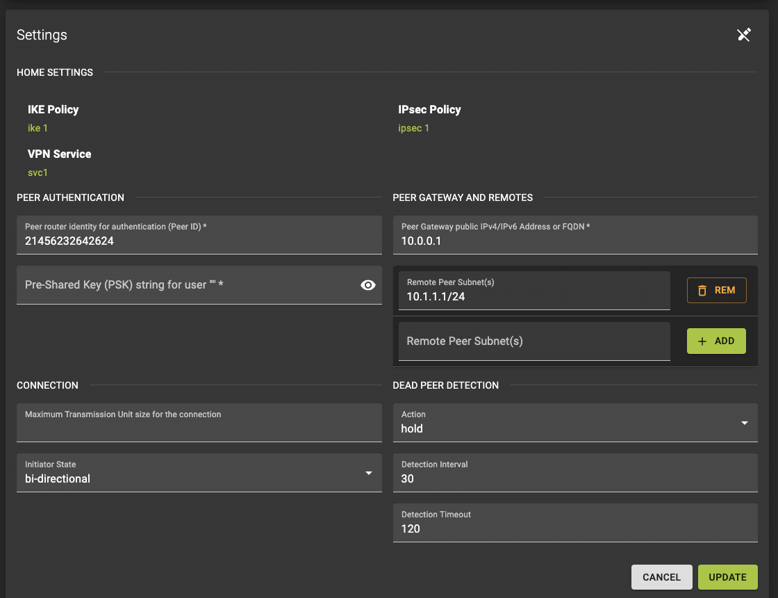Open the DPD Action dropdown arrow
Image resolution: width=778 pixels, height=598 pixels.
pyautogui.click(x=744, y=423)
